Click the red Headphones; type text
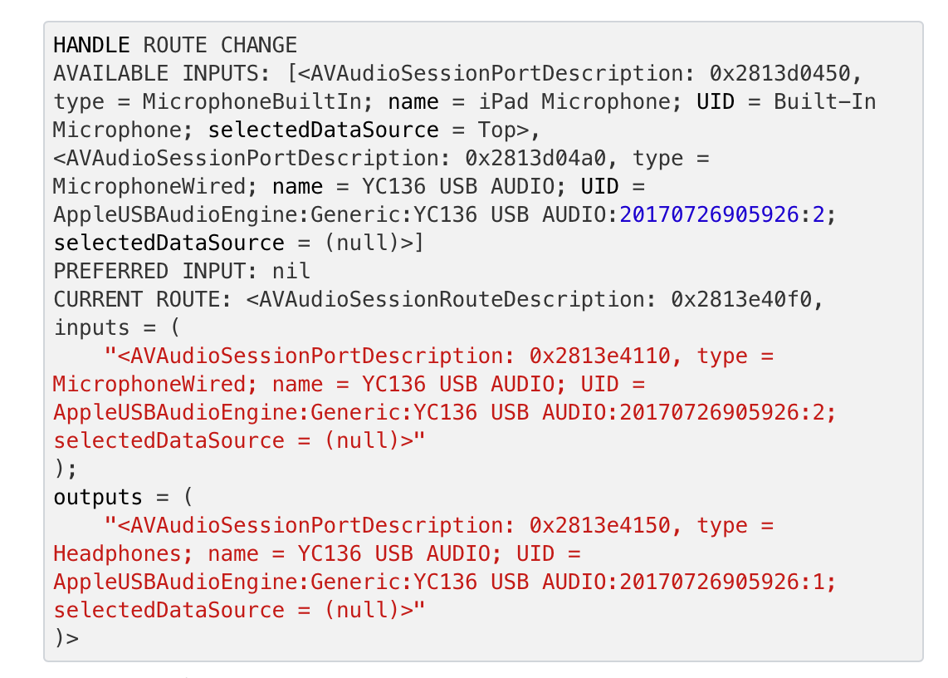Screen dimensions: 948x678 pos(123,553)
